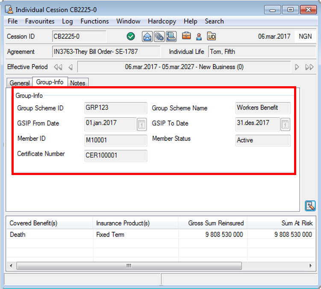Open the Functions menu
Image resolution: width=321 pixels, height=289 pixels.
[x=94, y=21]
